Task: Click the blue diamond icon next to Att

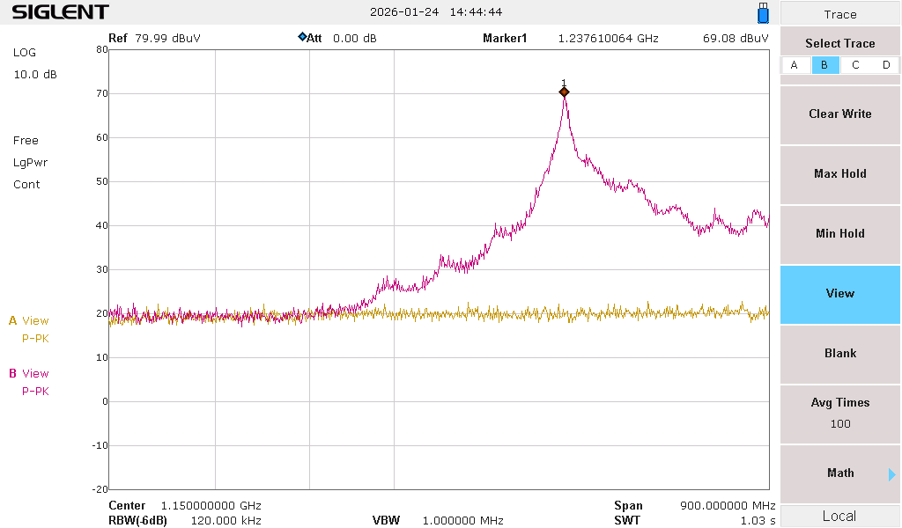Action: pyautogui.click(x=300, y=38)
